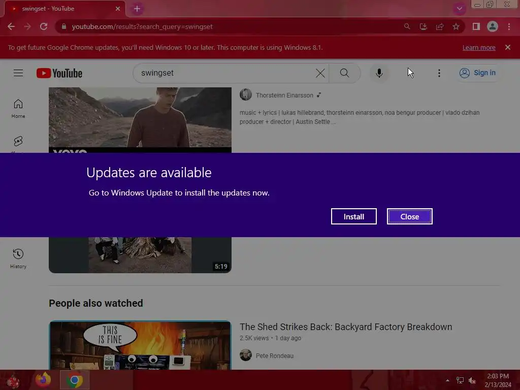Open the 'This is fine' video thumbnail

(140, 345)
